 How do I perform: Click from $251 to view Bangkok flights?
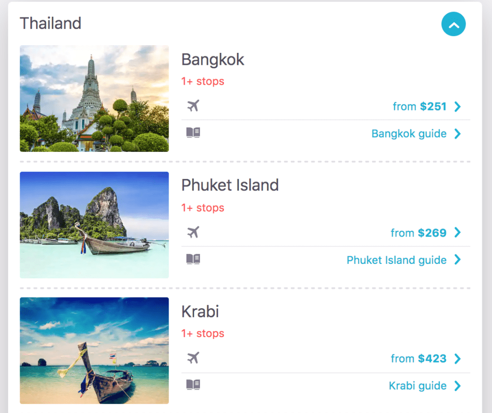(420, 106)
